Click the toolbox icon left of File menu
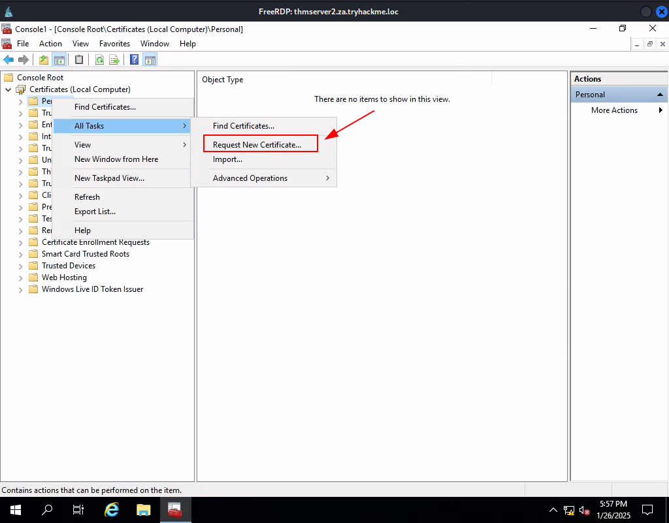The width and height of the screenshot is (669, 523). [7, 44]
